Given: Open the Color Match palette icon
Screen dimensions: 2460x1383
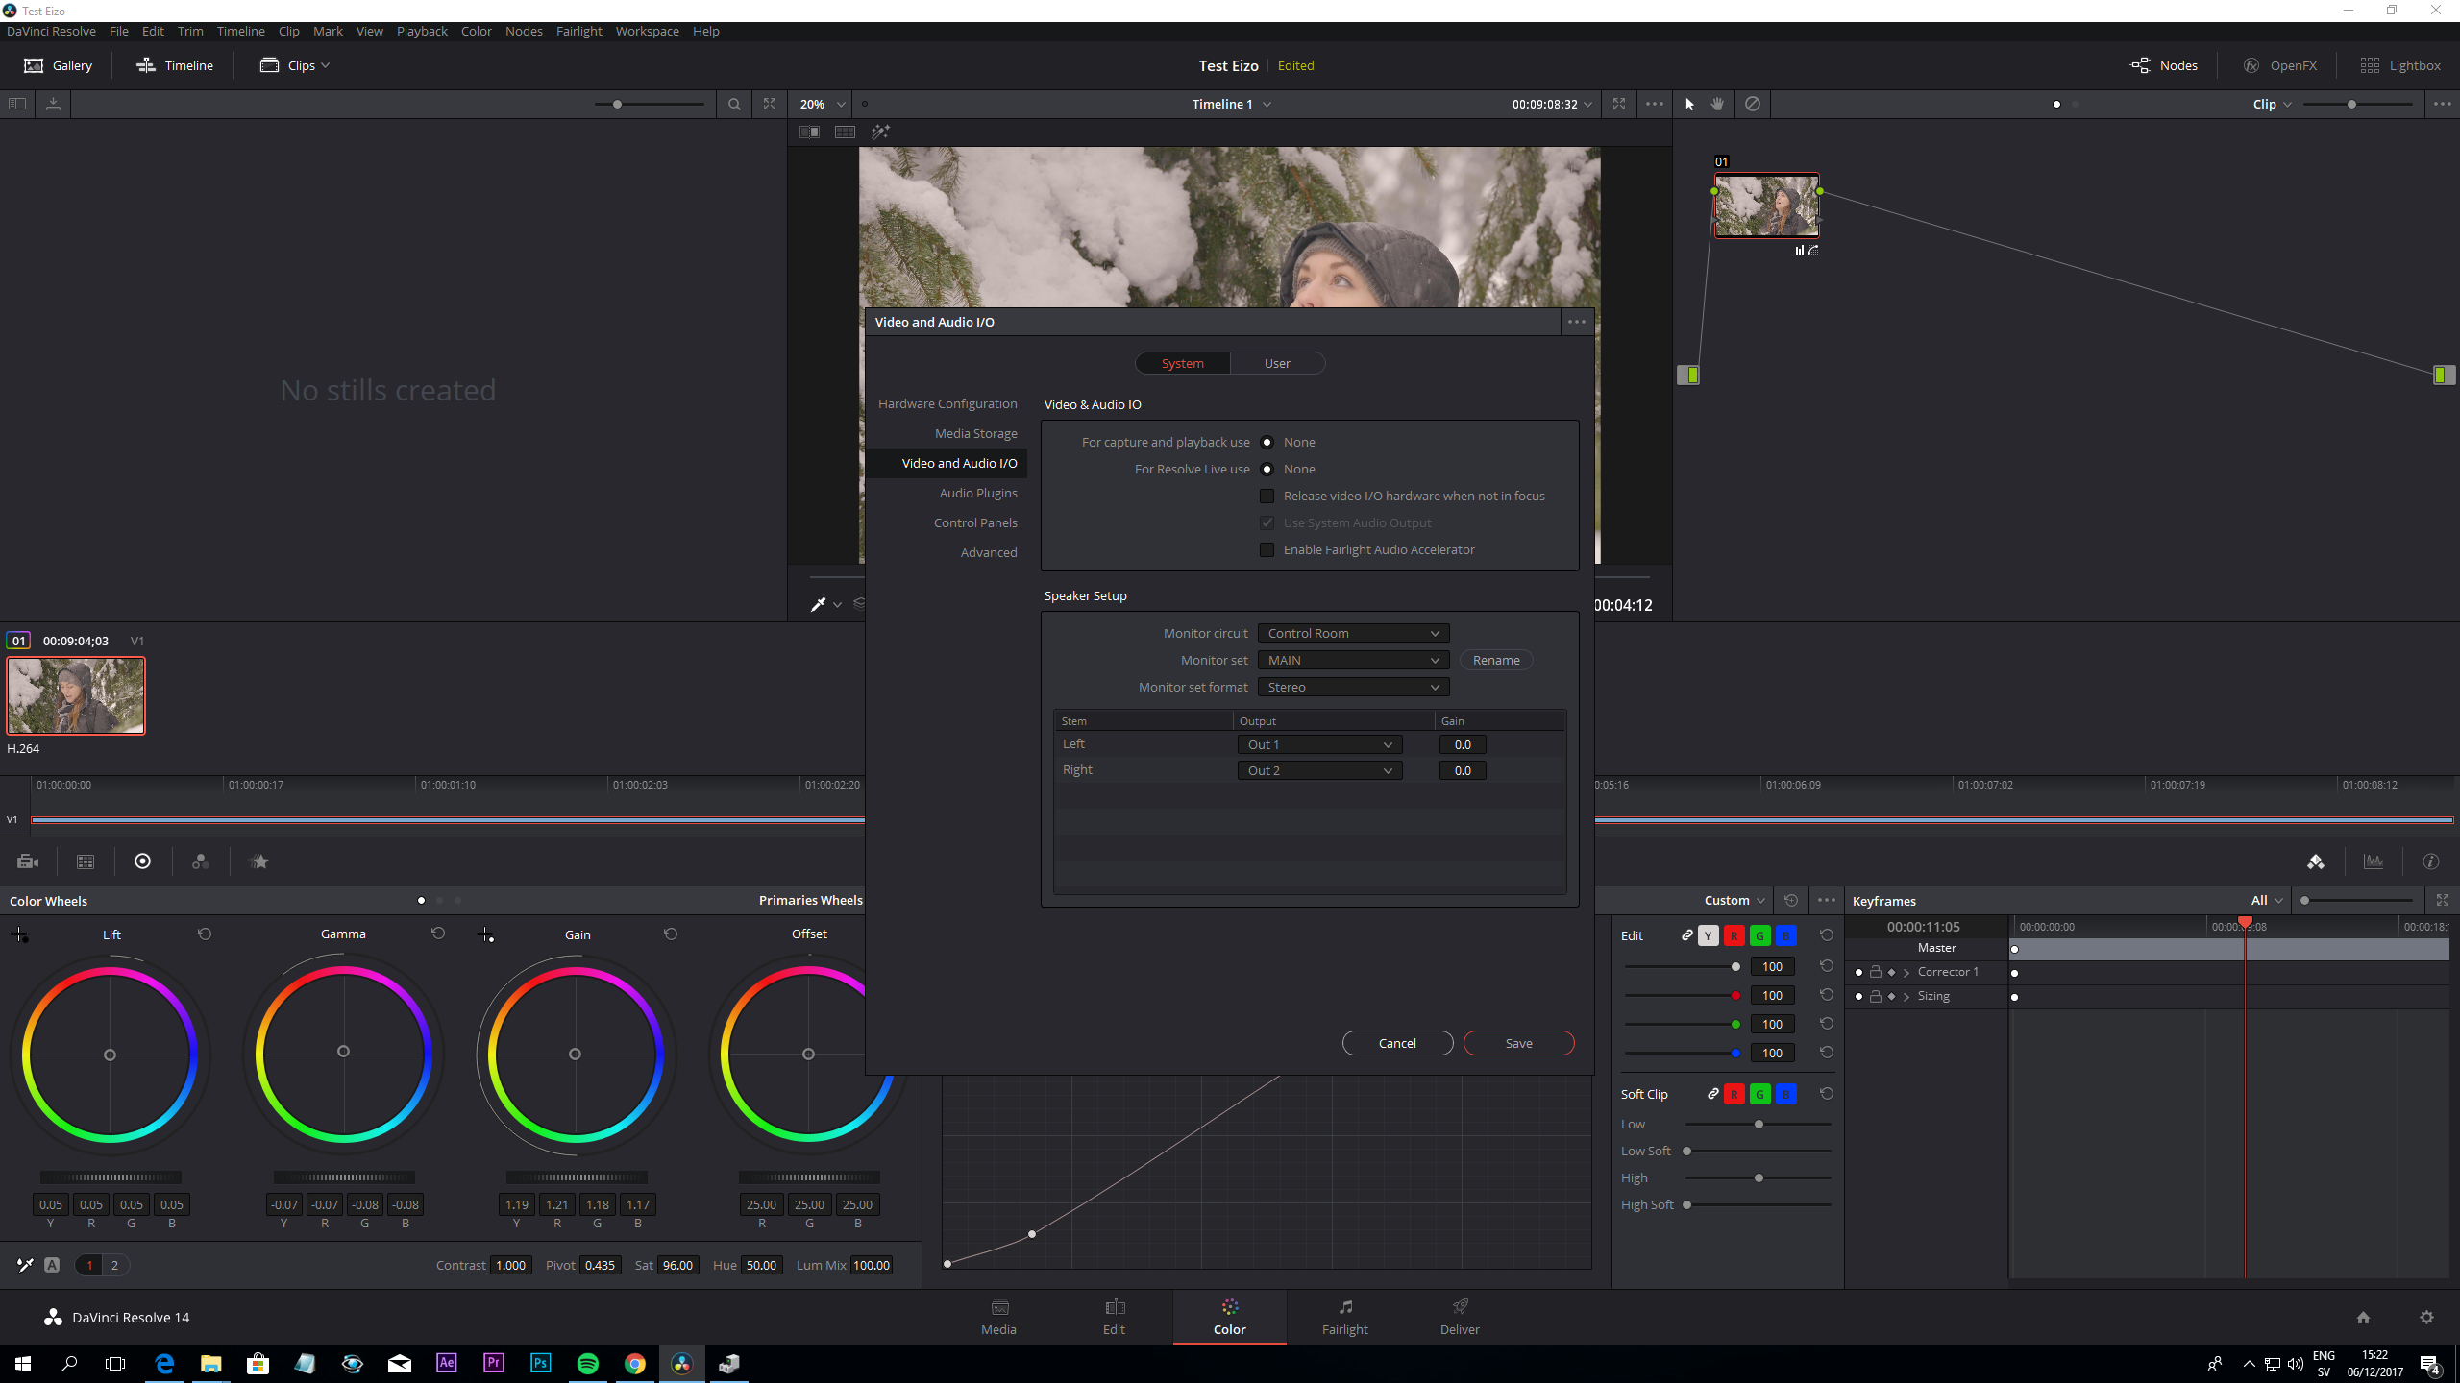Looking at the screenshot, I should [86, 861].
